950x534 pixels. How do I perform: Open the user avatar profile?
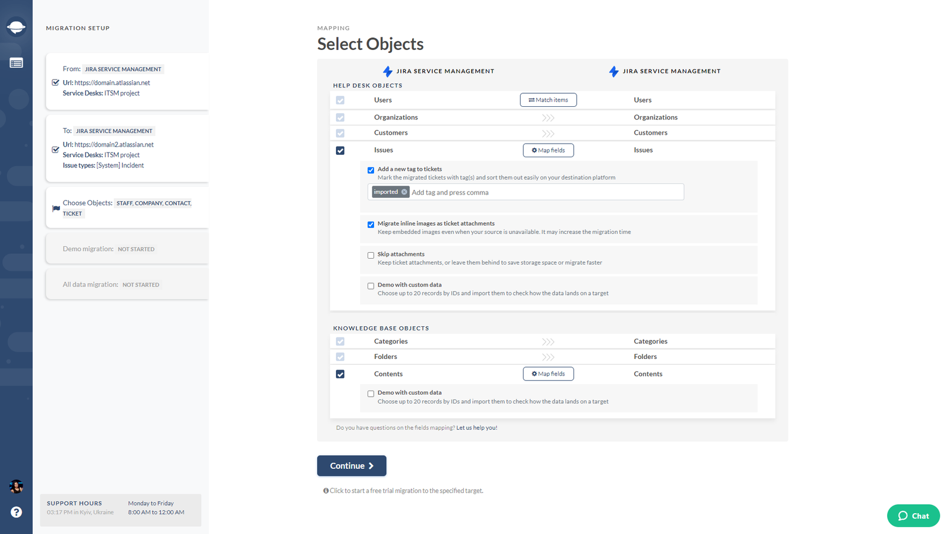(x=16, y=487)
